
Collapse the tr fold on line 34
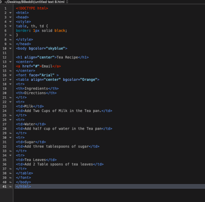[10, 155]
